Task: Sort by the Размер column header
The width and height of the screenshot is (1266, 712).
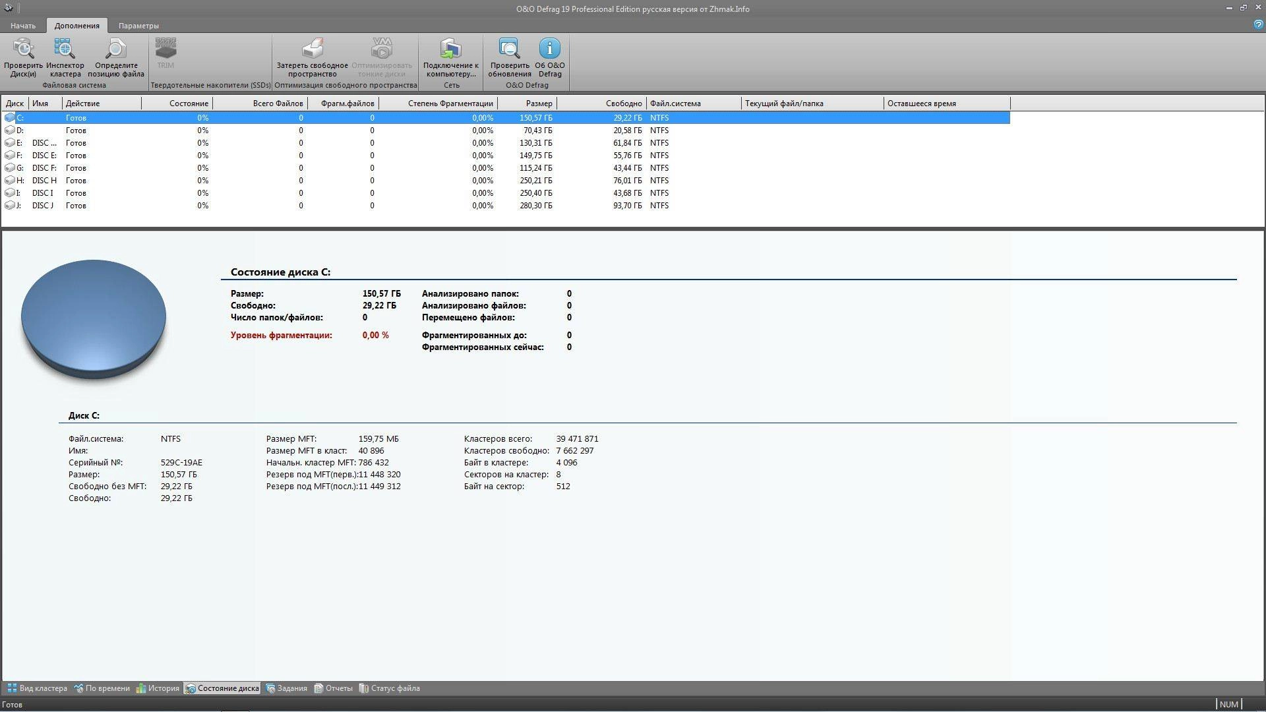Action: pyautogui.click(x=527, y=104)
